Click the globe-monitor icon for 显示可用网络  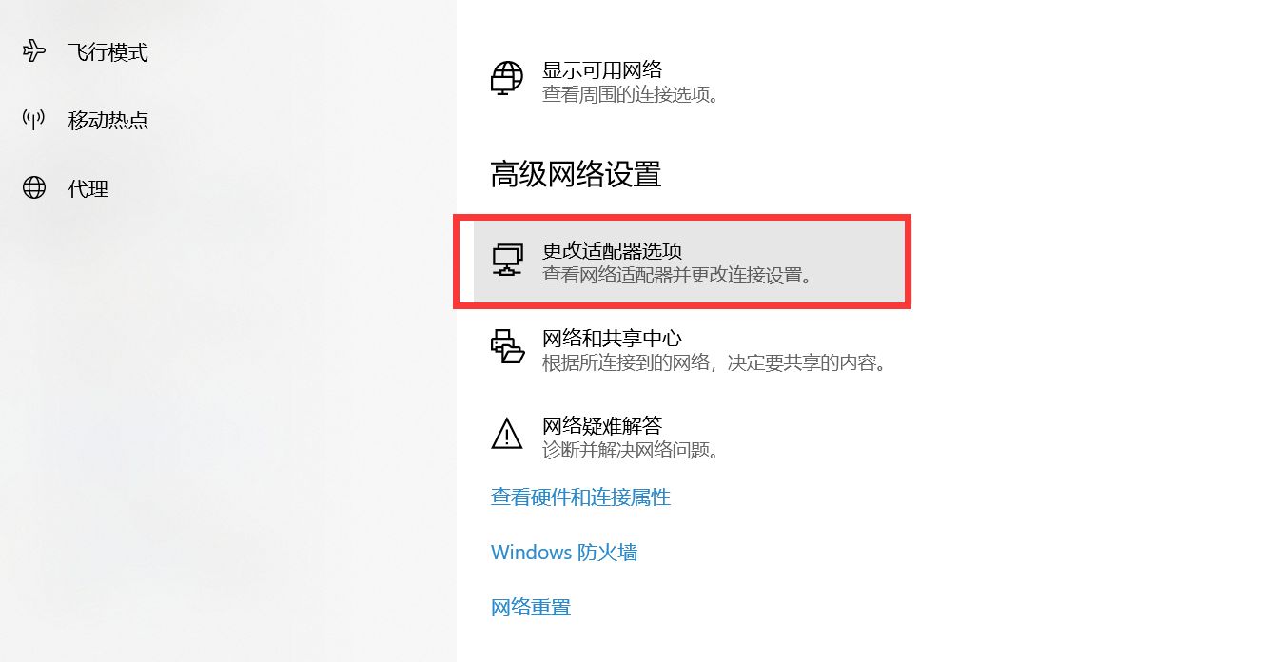(507, 79)
